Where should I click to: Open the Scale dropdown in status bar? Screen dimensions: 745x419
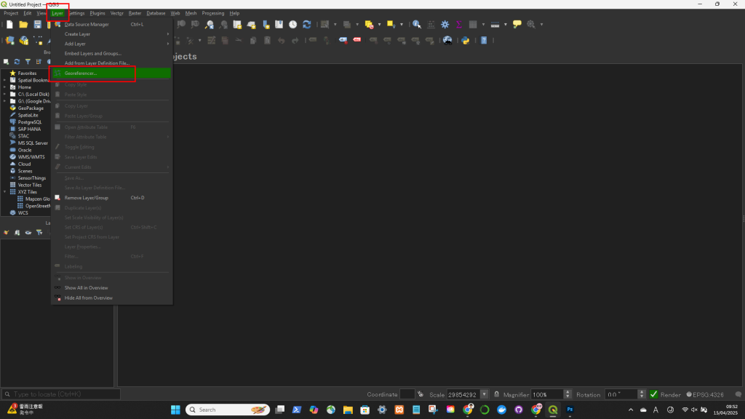(485, 394)
